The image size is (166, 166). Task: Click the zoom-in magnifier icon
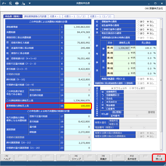[x=4, y=3]
